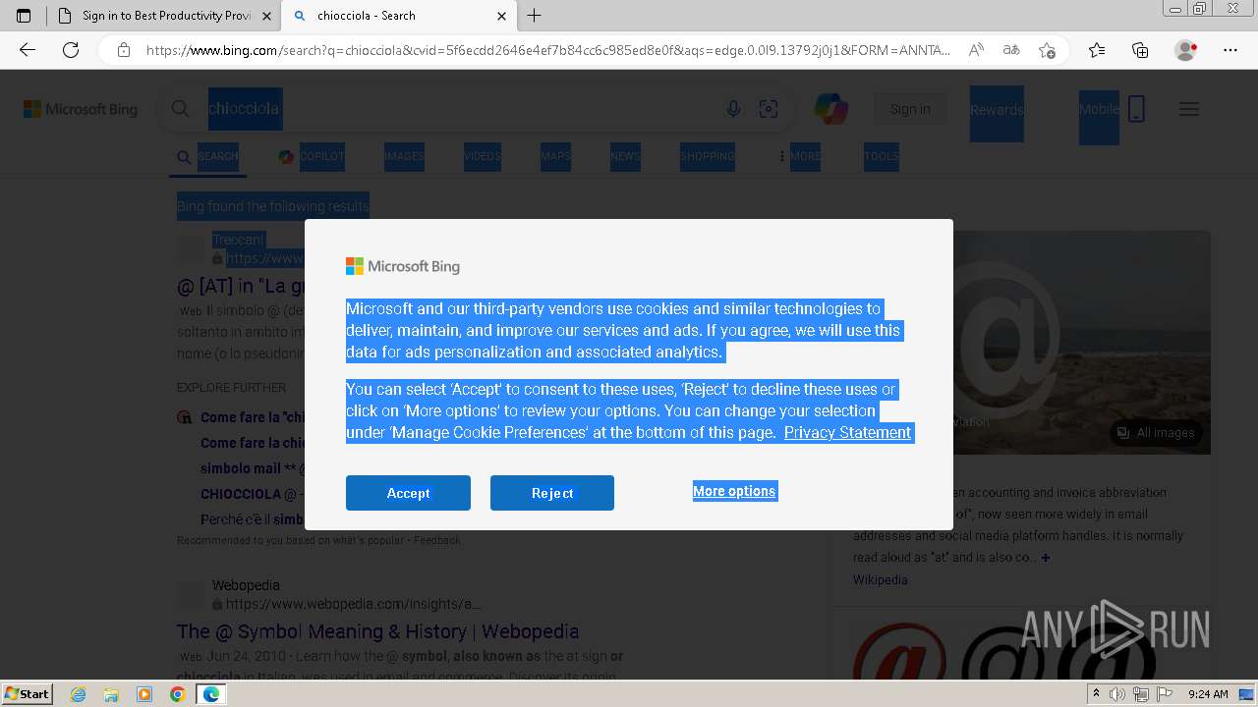
Task: Open the tab actions menu
Action: (24, 16)
